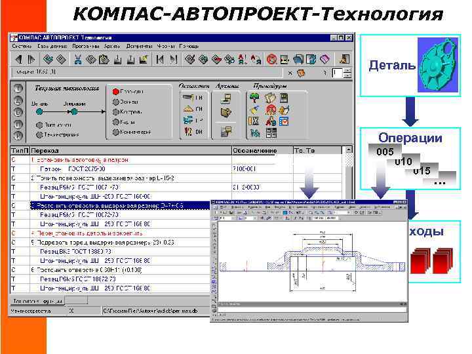The image size is (472, 354).
Task: Click the Операции node in technology diagram
Action: pyautogui.click(x=74, y=111)
